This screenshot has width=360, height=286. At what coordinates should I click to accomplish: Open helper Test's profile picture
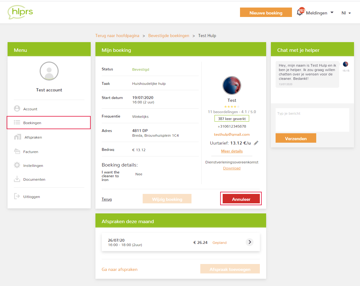tap(232, 85)
